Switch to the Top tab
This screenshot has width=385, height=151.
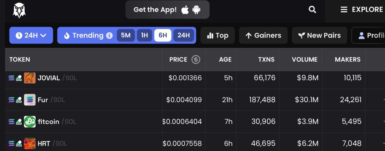coord(217,35)
